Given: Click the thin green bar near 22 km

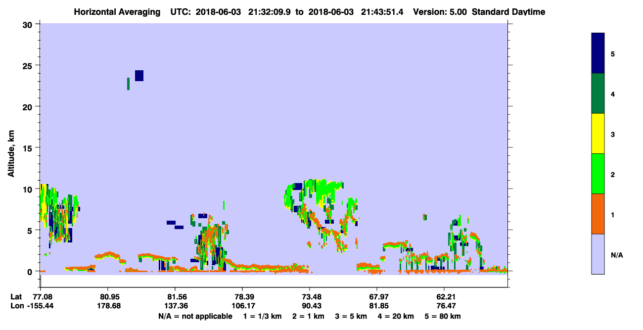Looking at the screenshot, I should (129, 84).
